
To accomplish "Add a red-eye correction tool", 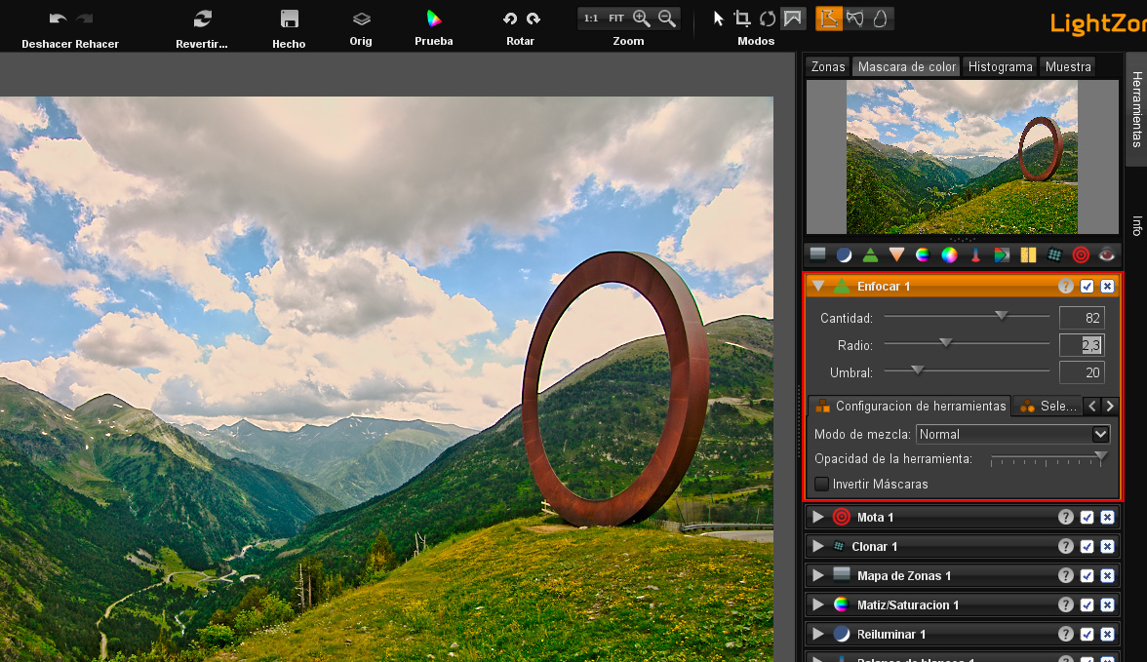I will 1106,253.
